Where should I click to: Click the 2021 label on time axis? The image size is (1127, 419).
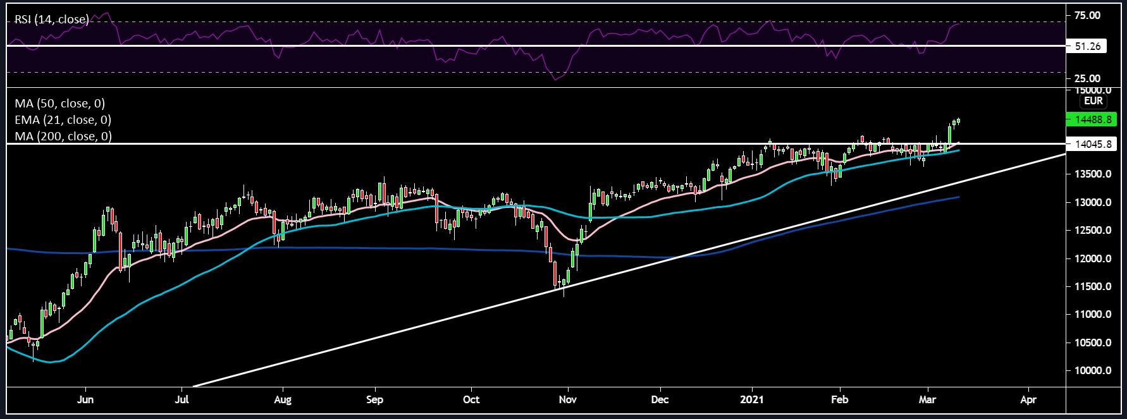753,399
